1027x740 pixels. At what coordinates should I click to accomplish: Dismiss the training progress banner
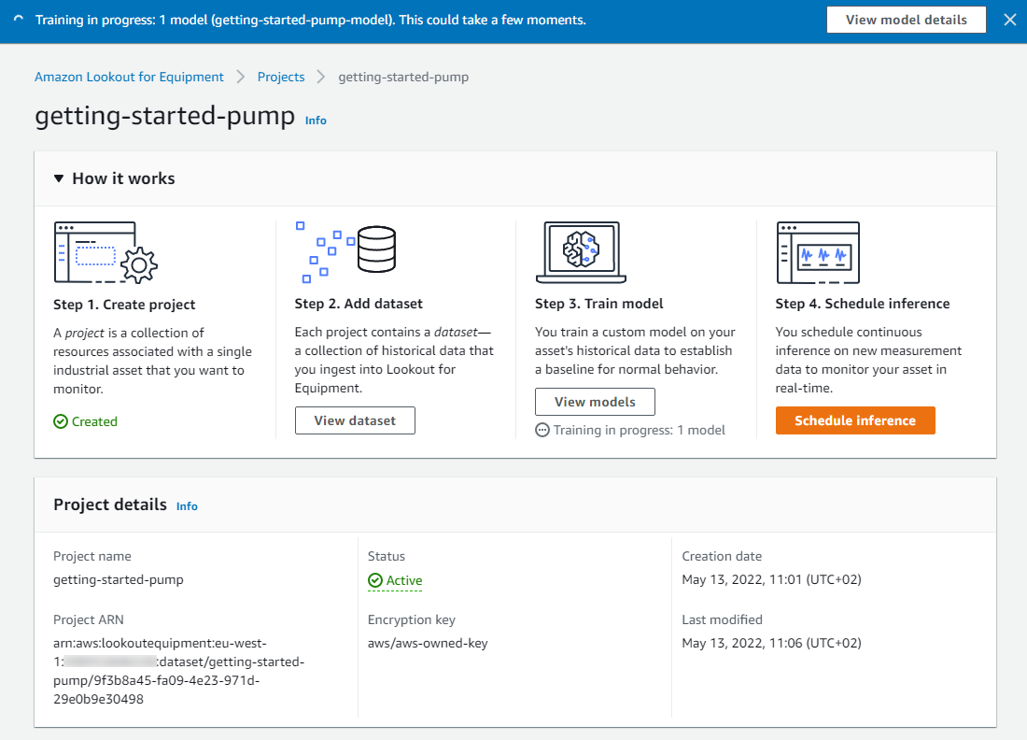coord(1010,20)
